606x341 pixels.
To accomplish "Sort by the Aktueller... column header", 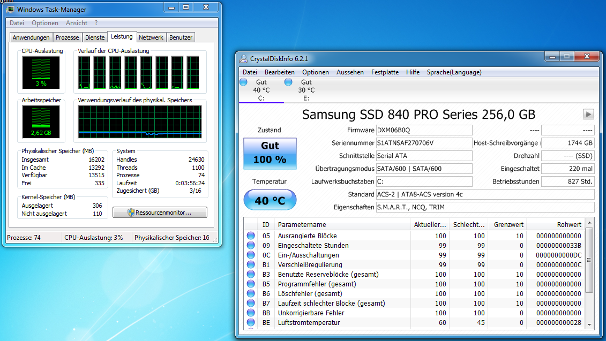I will (x=430, y=224).
